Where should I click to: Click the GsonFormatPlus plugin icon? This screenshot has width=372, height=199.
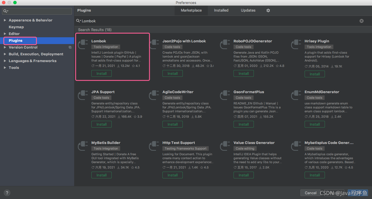click(225, 95)
